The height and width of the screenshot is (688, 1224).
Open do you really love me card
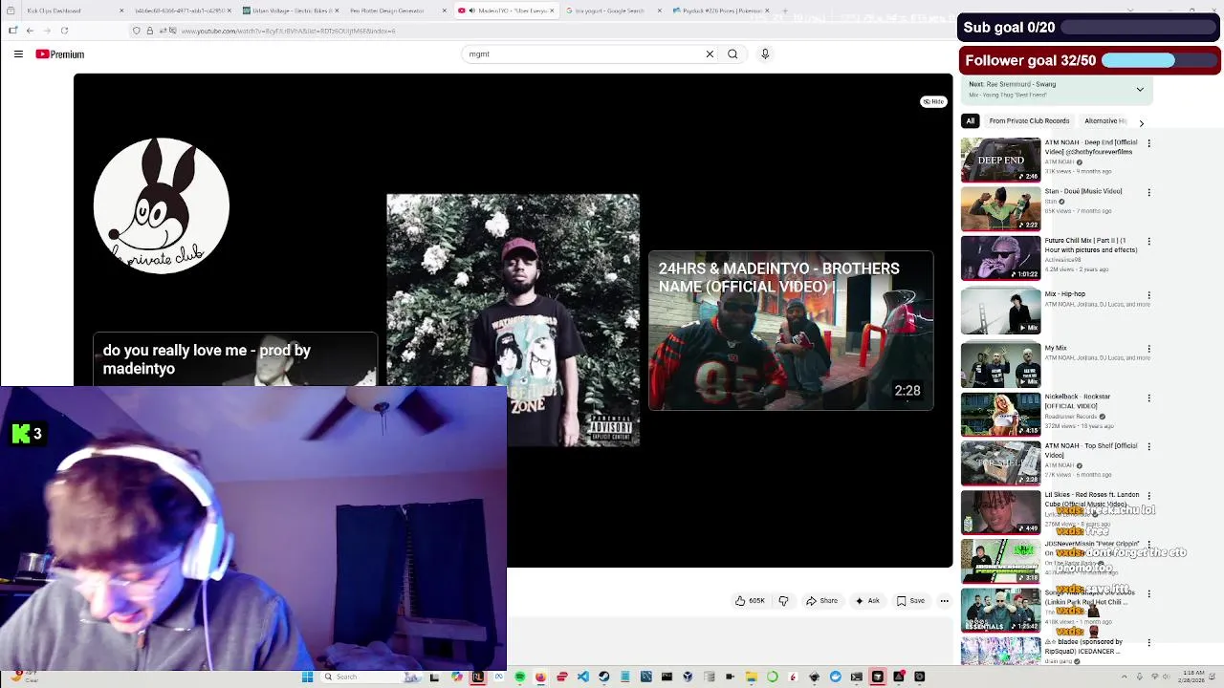click(x=235, y=359)
